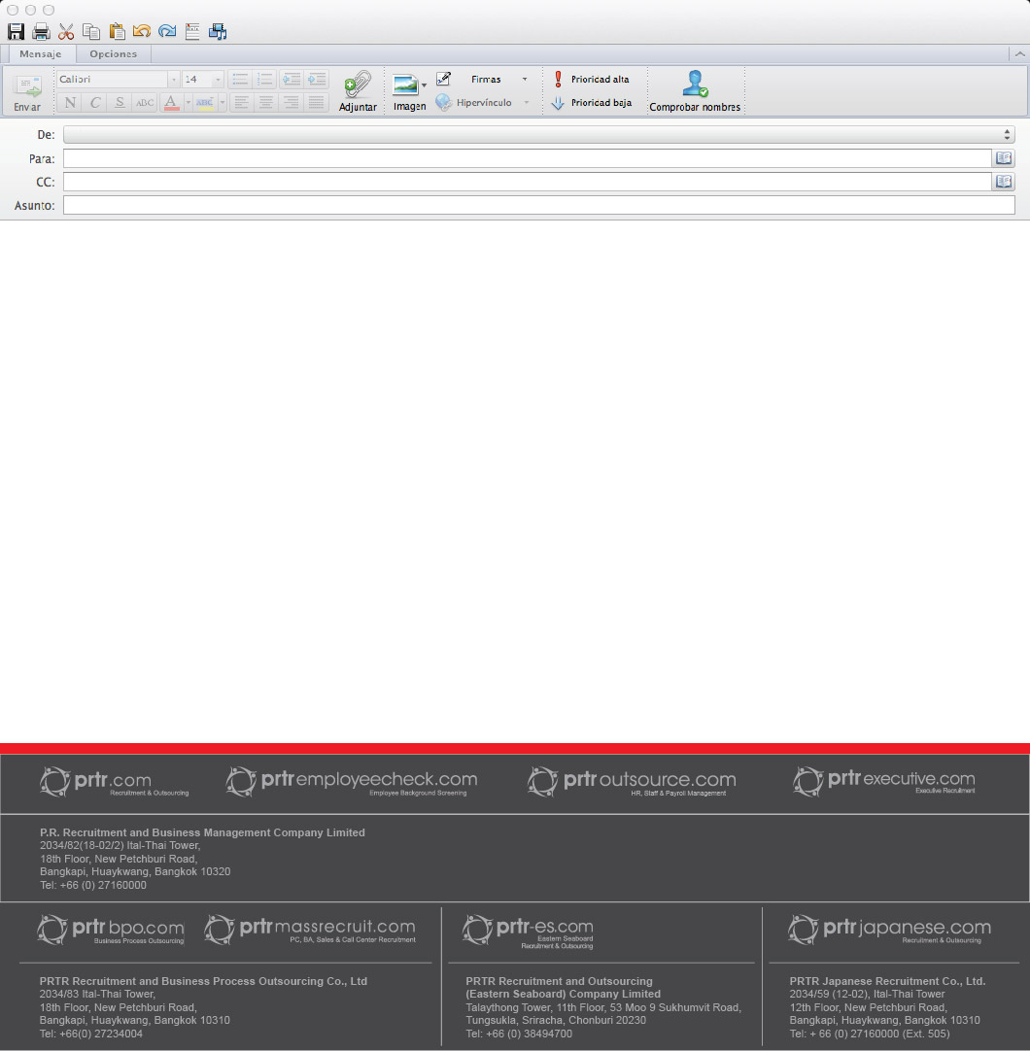Attach a file using the Adjuntar paperclip
This screenshot has height=1051, width=1030.
[358, 91]
